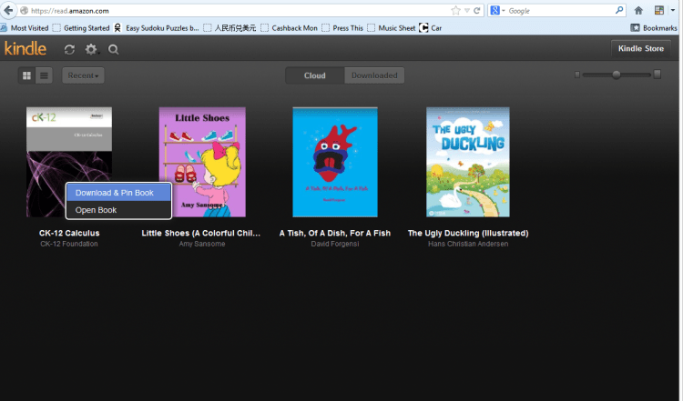Click the CK-12 Calculus title
This screenshot has width=683, height=401.
69,233
